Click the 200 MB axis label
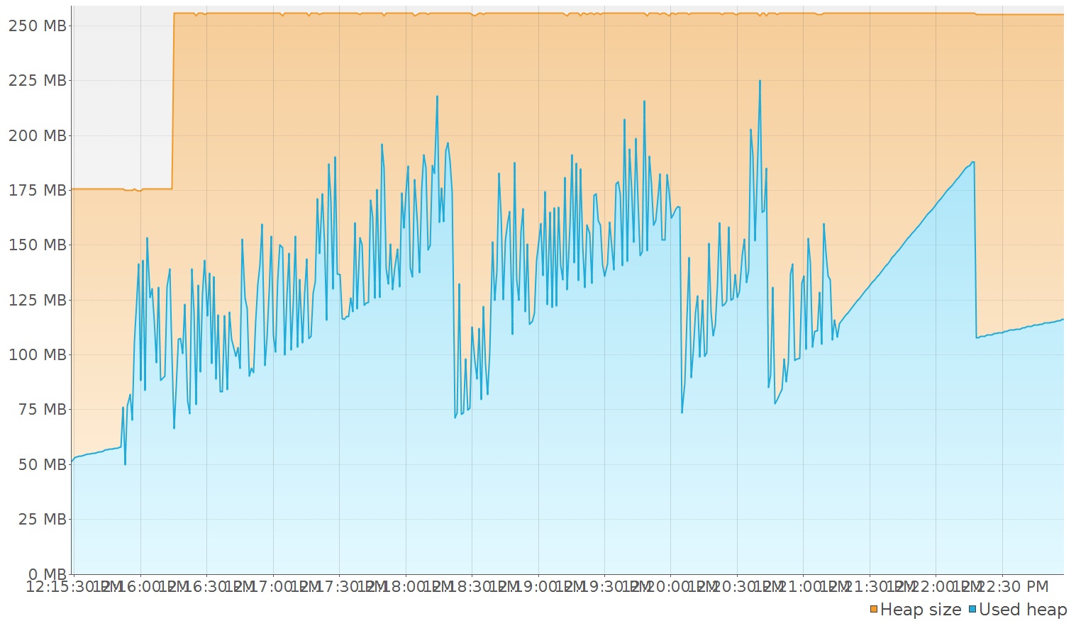This screenshot has height=621, width=1076. [37, 135]
